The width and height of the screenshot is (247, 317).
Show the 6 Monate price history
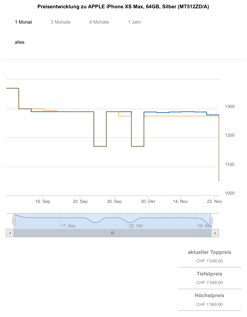99,22
